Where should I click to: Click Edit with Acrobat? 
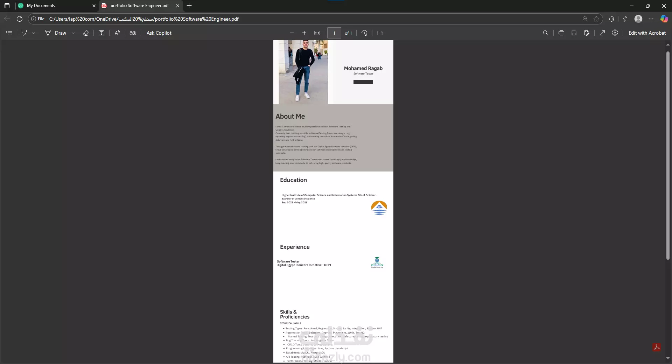(647, 33)
